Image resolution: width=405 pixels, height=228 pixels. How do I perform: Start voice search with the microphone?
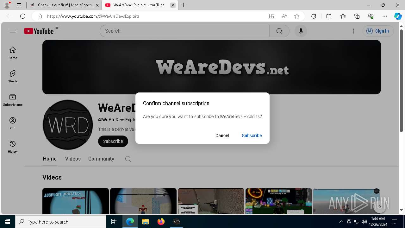301,31
